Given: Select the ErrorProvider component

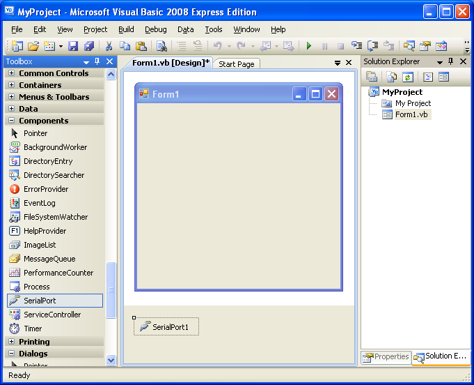Looking at the screenshot, I should [55, 189].
